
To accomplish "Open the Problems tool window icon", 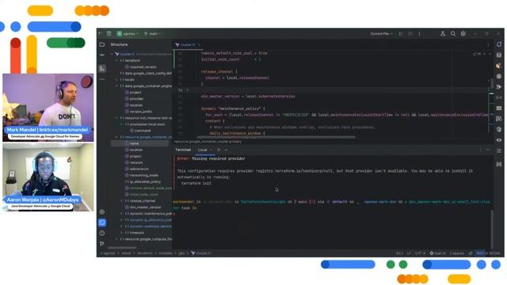I will 102,233.
